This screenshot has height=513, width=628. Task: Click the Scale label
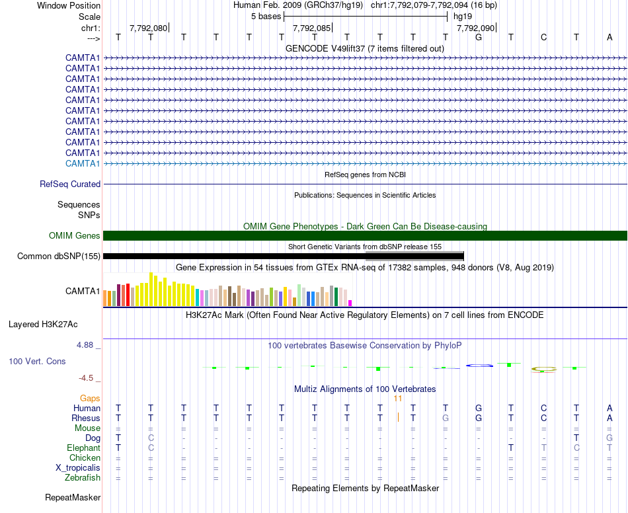click(89, 17)
